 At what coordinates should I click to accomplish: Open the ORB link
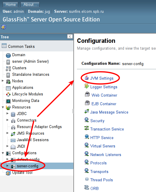tap(94, 188)
